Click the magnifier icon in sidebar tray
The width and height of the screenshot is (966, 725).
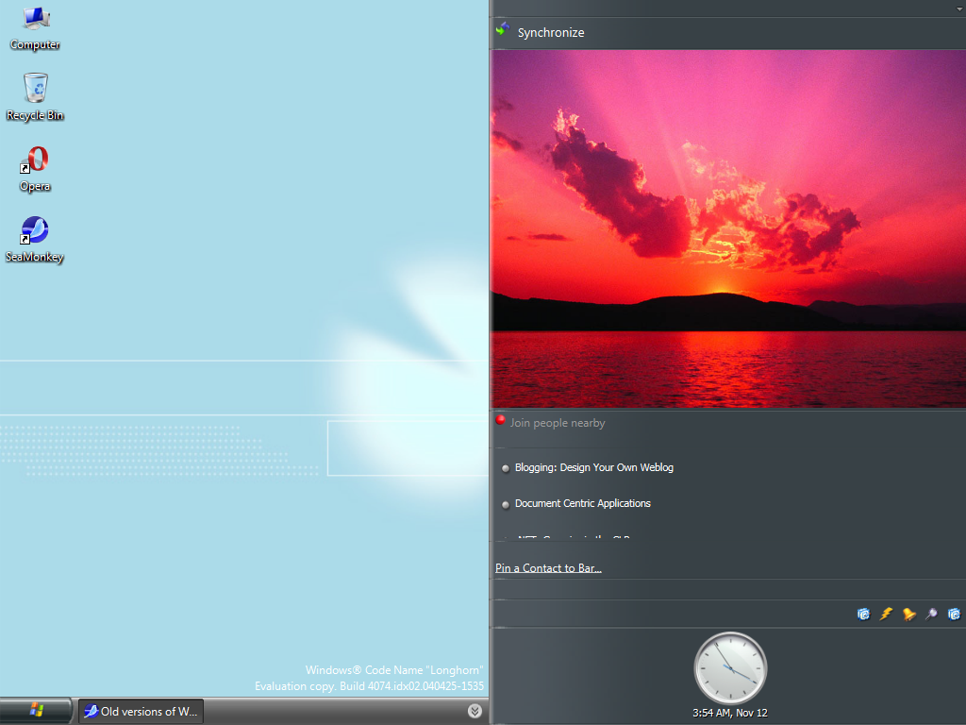(x=931, y=615)
